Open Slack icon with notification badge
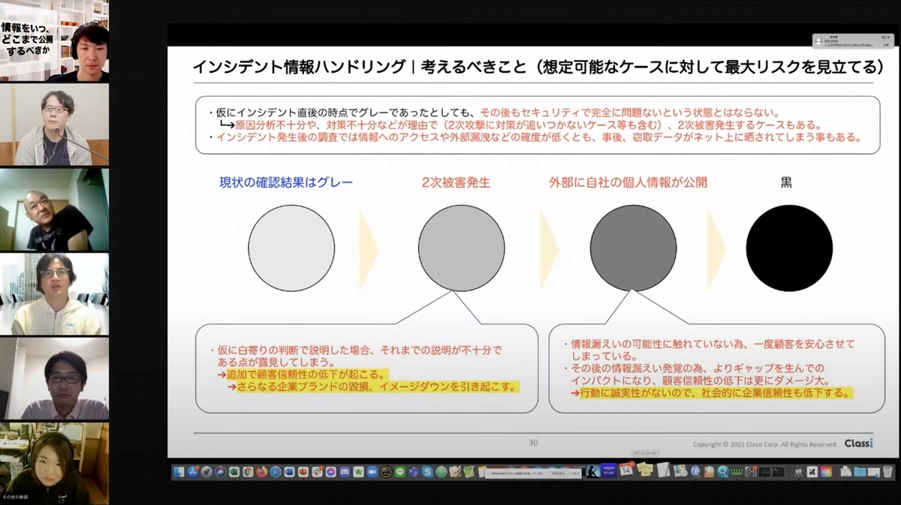This screenshot has height=505, width=901. (x=317, y=472)
